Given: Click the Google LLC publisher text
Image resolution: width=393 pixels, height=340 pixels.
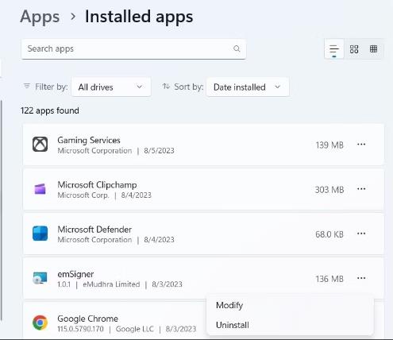Looking at the screenshot, I should 135,329.
